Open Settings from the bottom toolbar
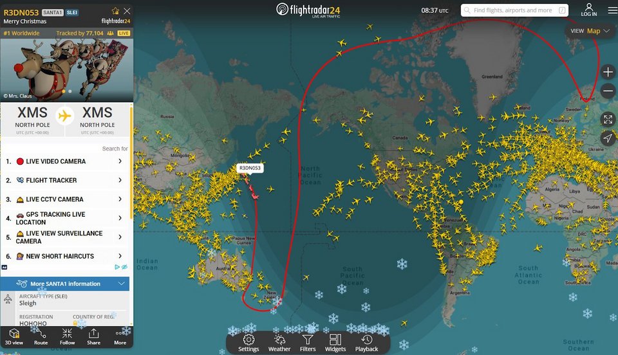 [x=248, y=343]
